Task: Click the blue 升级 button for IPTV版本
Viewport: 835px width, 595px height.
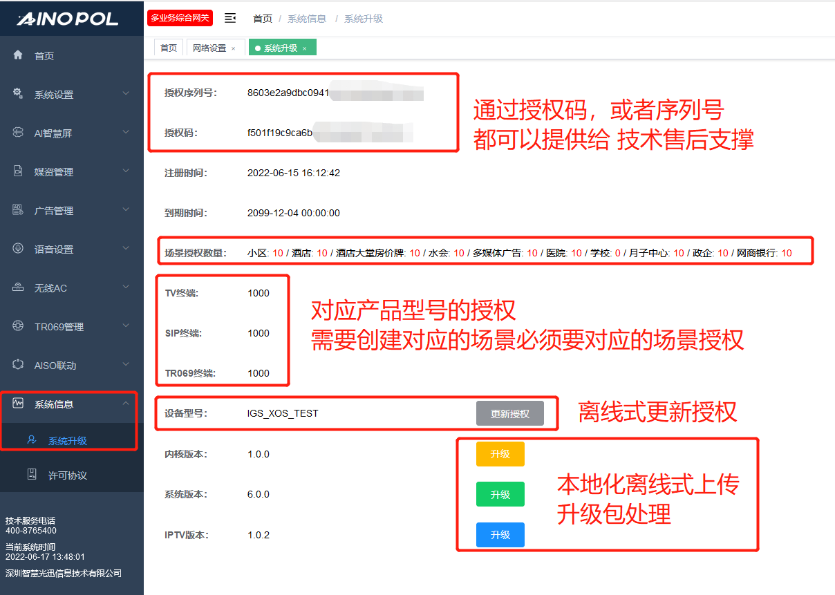Action: 500,535
